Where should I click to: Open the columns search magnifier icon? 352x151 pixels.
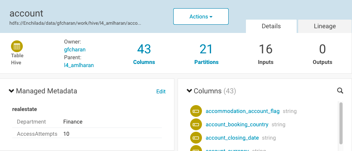tap(340, 91)
